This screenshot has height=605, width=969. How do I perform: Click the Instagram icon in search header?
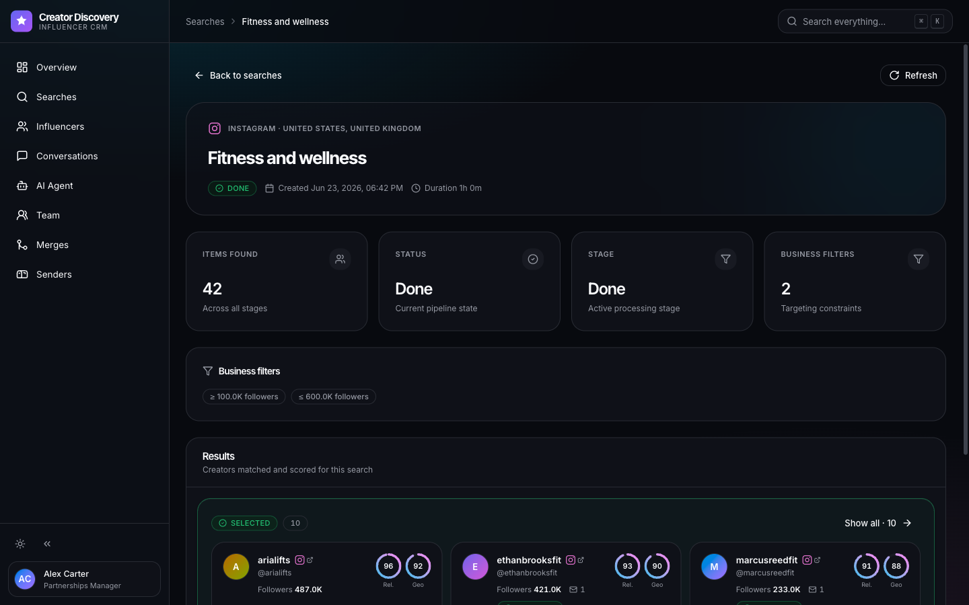coord(215,128)
